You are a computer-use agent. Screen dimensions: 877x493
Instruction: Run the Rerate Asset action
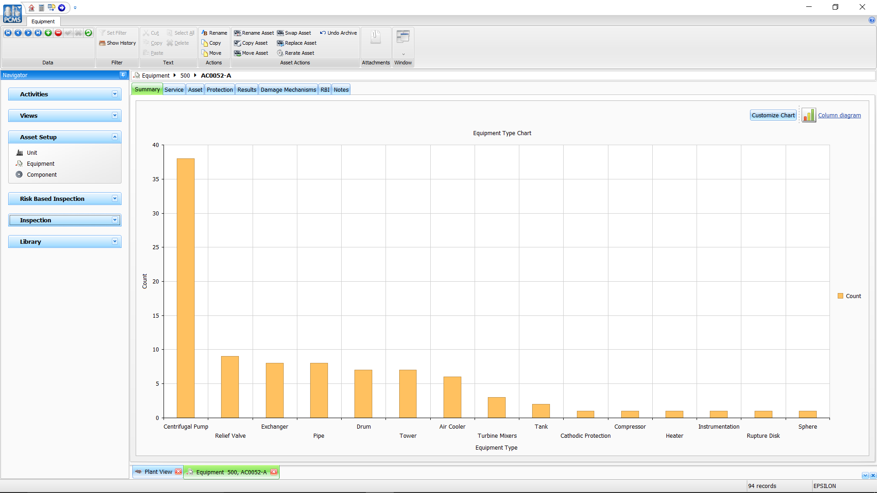[x=296, y=53]
